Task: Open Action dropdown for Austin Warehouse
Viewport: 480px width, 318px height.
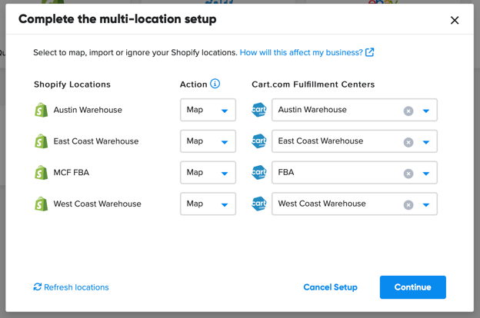Action: [208, 110]
